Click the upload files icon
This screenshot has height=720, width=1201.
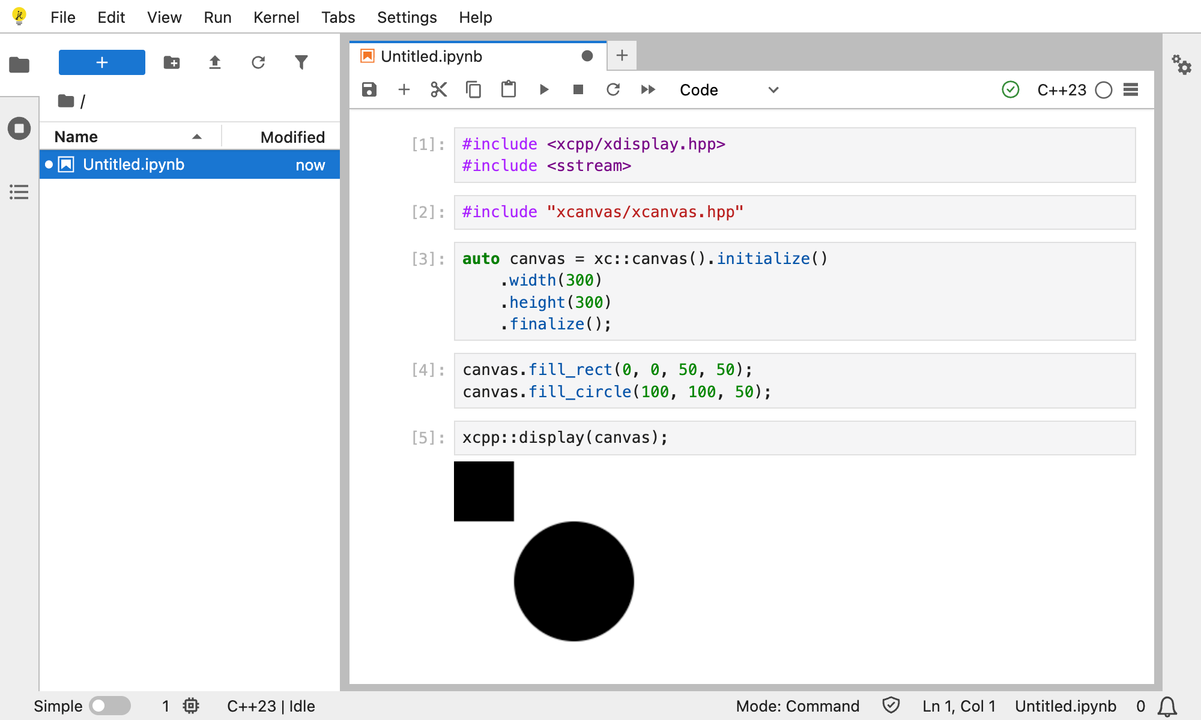215,62
